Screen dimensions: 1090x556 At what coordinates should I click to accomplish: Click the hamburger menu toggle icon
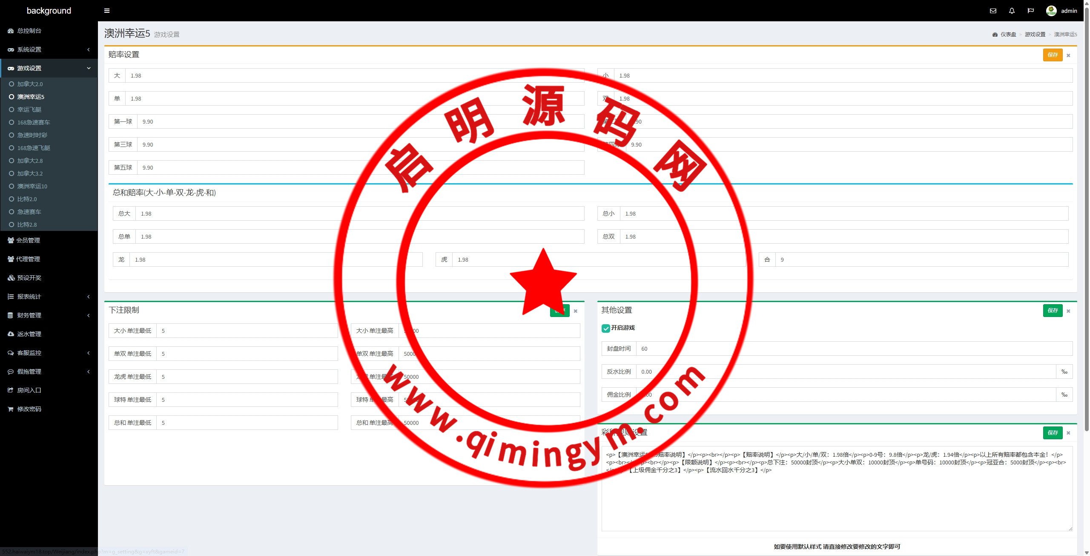[107, 11]
